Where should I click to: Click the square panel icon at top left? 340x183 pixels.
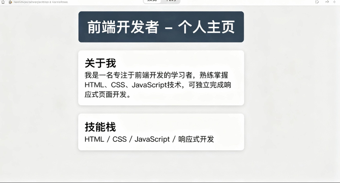pos(3,2)
